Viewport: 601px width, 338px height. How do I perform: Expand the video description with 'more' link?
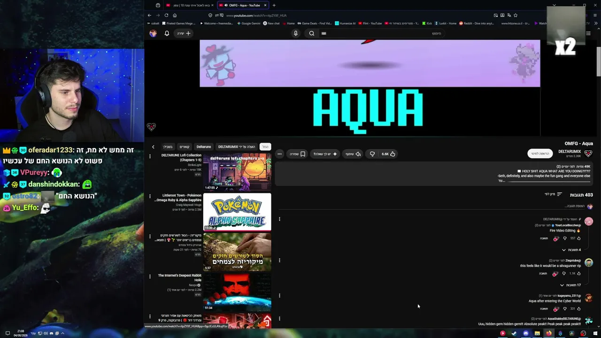tap(501, 181)
